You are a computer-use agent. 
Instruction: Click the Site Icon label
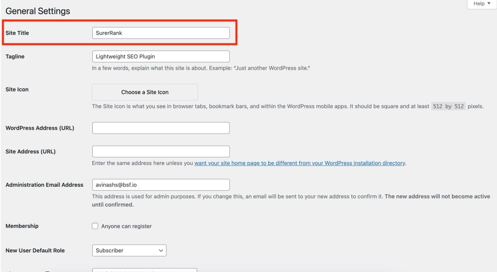(17, 90)
